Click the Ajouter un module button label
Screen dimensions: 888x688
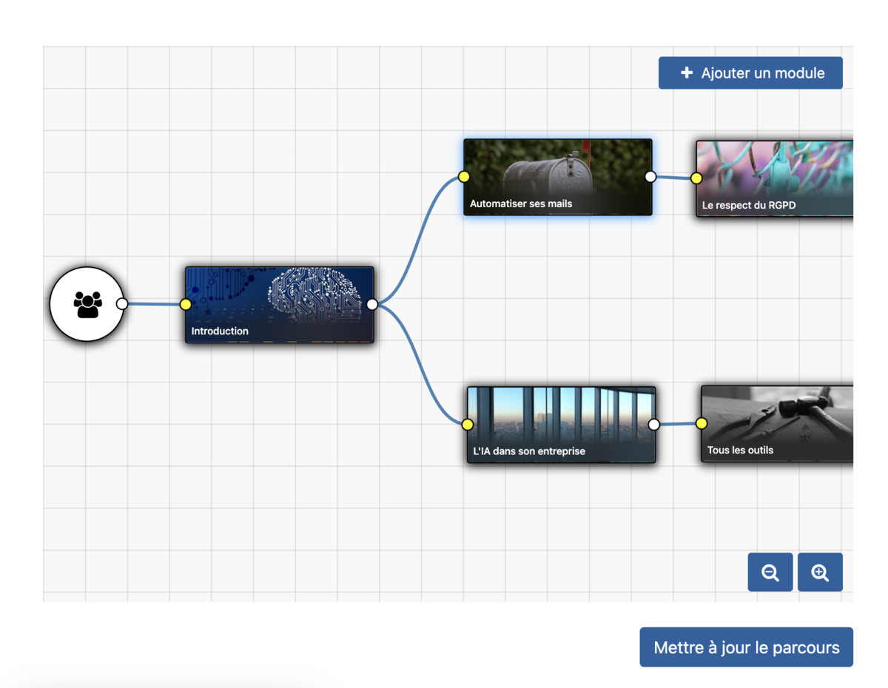762,73
